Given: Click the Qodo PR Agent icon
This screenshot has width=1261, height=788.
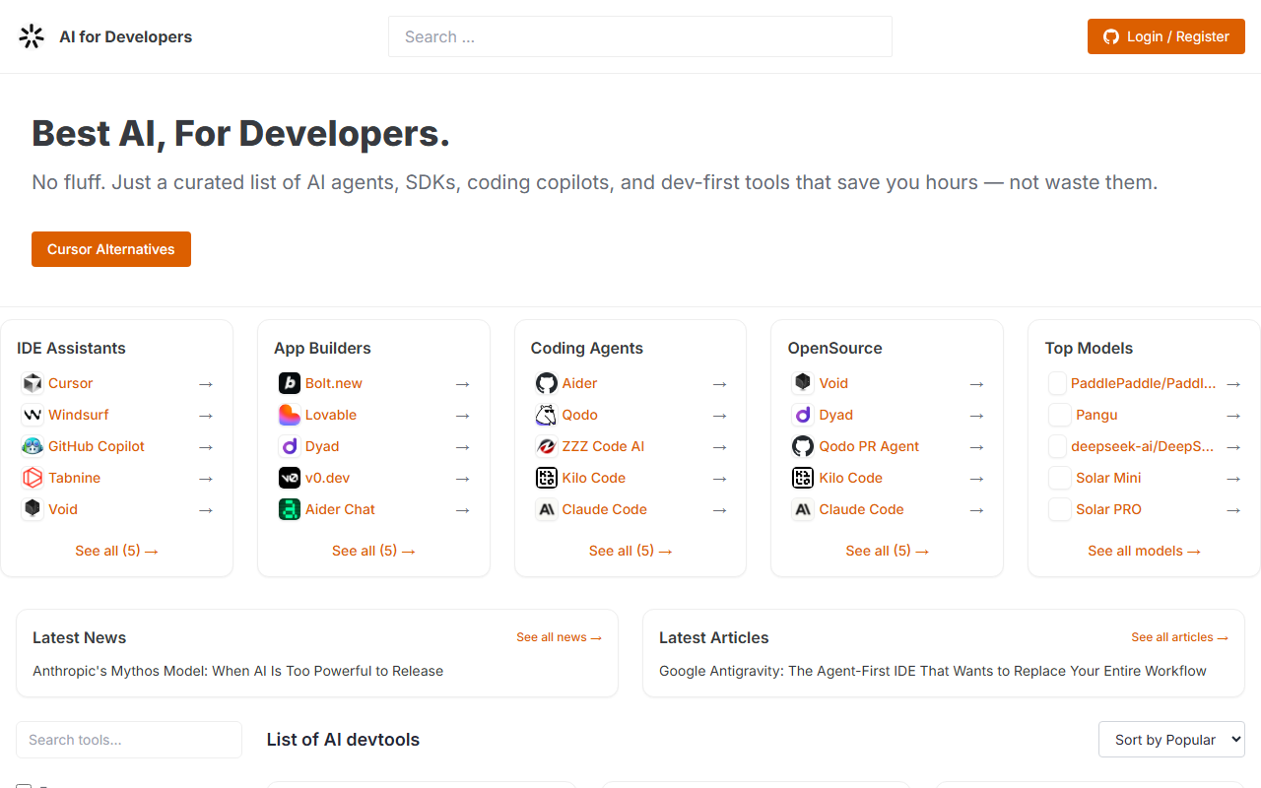Looking at the screenshot, I should tap(804, 446).
